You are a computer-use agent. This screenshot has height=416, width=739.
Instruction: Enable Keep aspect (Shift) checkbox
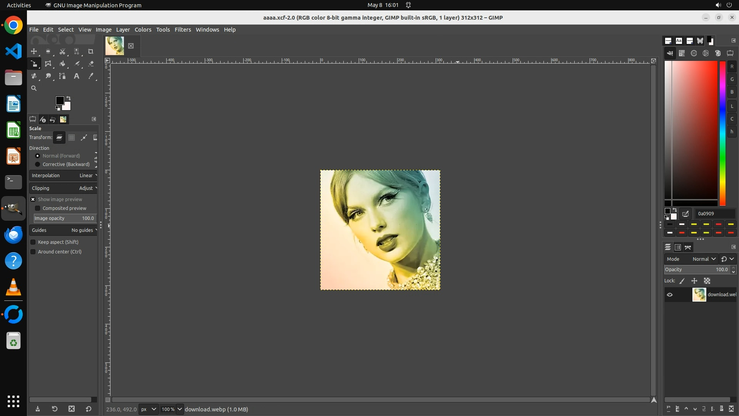click(33, 242)
